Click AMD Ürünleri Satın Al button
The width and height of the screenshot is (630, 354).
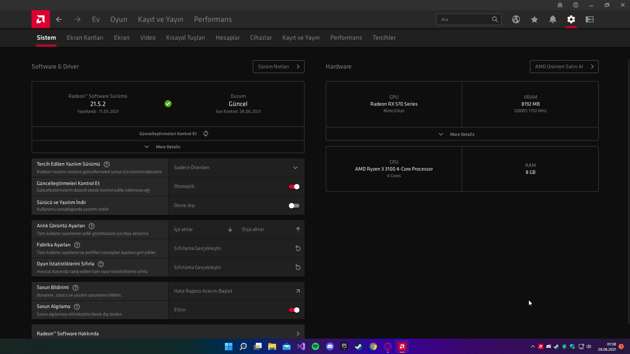(564, 67)
